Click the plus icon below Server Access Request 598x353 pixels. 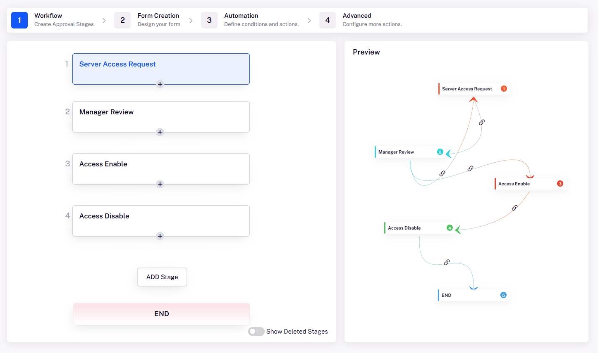tap(160, 84)
